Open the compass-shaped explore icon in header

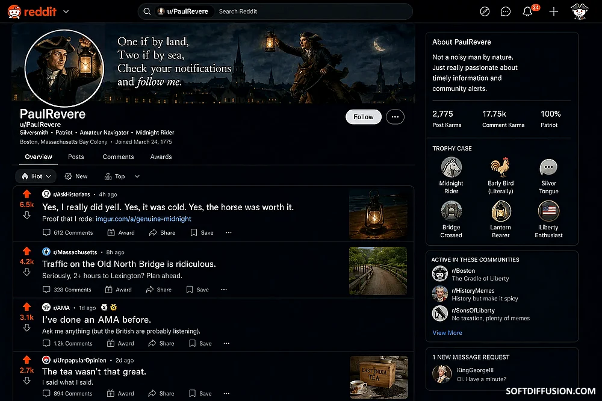coord(485,11)
